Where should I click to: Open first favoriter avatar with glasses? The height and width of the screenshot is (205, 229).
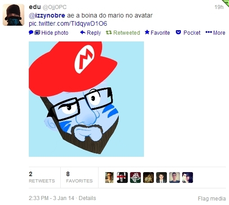coord(109,178)
